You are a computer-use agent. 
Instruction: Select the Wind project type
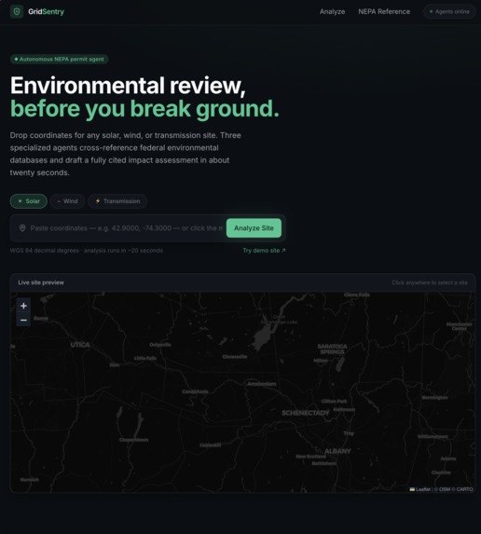67,201
